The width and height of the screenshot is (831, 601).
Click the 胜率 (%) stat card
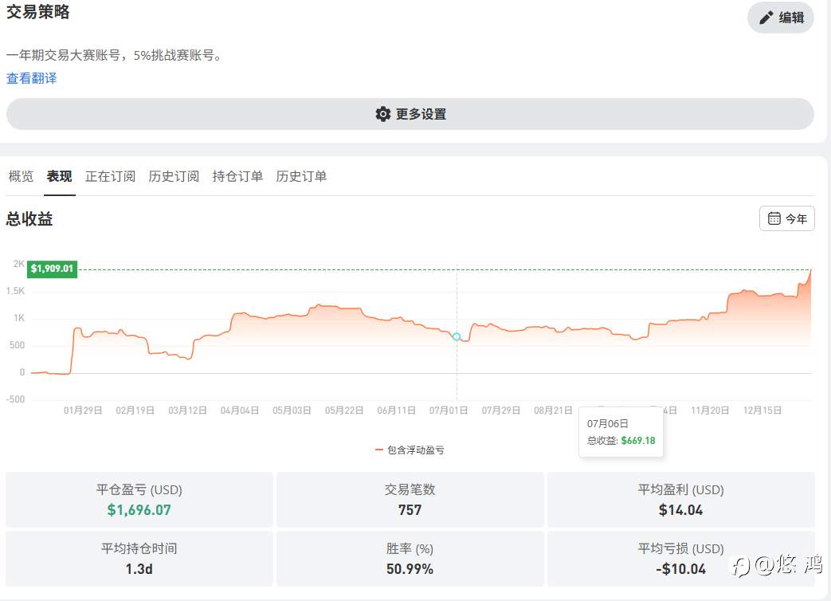click(x=410, y=559)
